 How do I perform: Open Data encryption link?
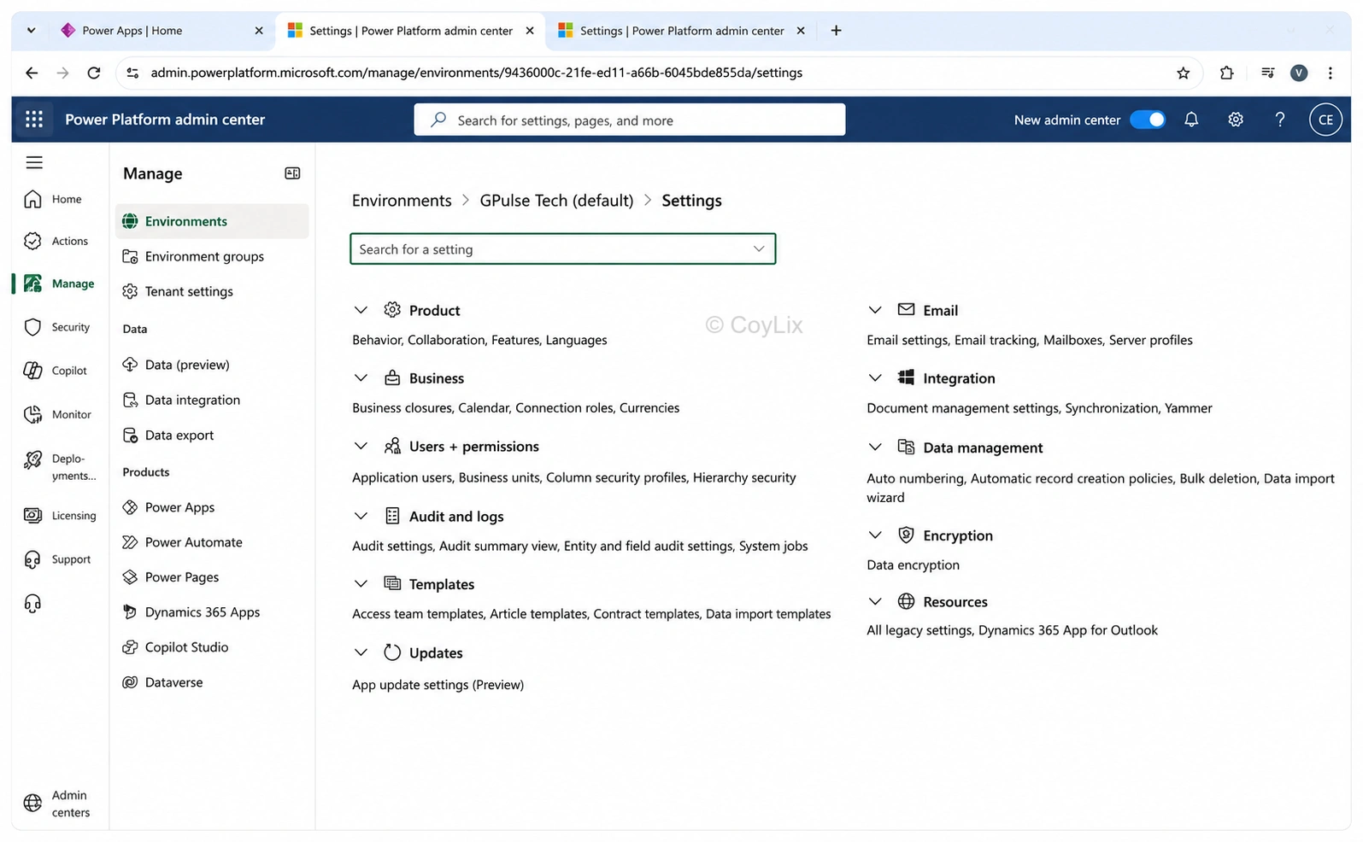pos(913,565)
